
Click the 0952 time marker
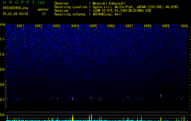[39, 26]
